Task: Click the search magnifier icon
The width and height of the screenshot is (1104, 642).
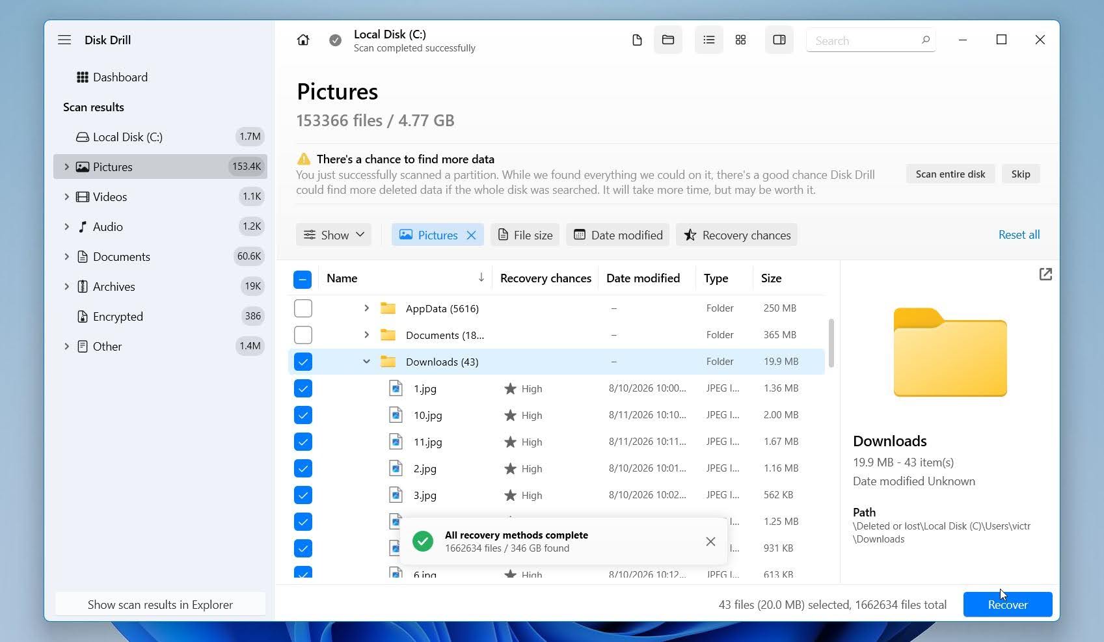Action: (x=925, y=40)
